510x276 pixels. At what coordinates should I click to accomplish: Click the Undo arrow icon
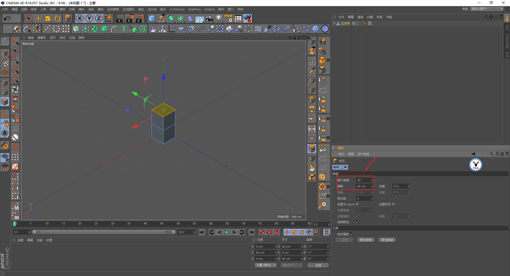pyautogui.click(x=7, y=18)
